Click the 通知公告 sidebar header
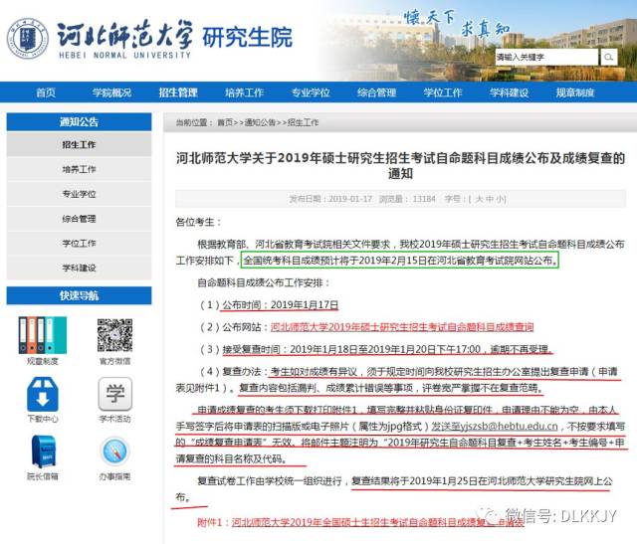Screen dimensions: 637x544 click(x=79, y=121)
